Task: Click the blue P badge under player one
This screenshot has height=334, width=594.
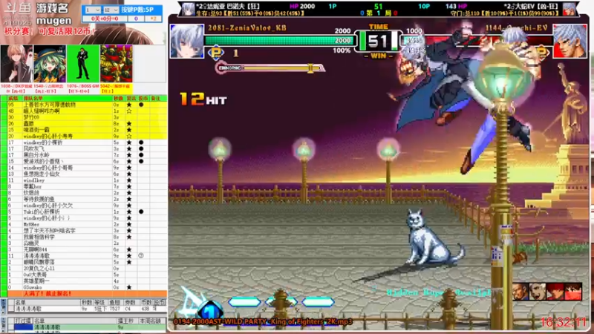Action: [x=216, y=53]
